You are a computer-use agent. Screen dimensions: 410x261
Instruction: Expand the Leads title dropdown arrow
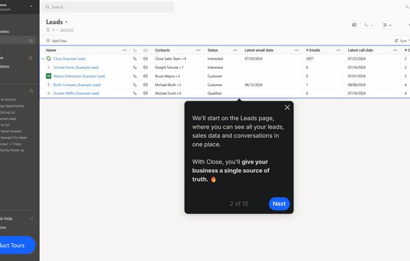pyautogui.click(x=66, y=22)
